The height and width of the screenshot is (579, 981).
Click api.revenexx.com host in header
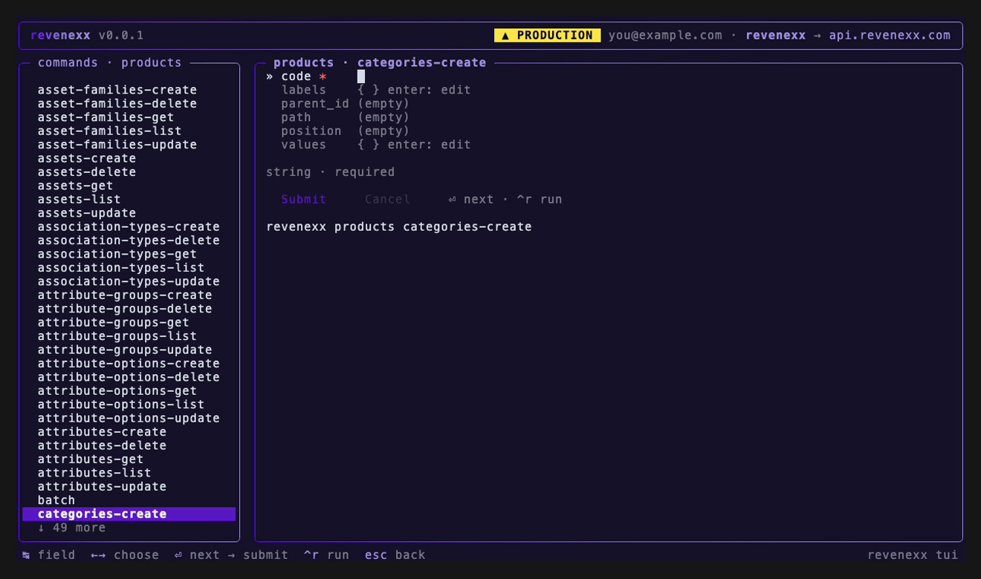point(890,35)
